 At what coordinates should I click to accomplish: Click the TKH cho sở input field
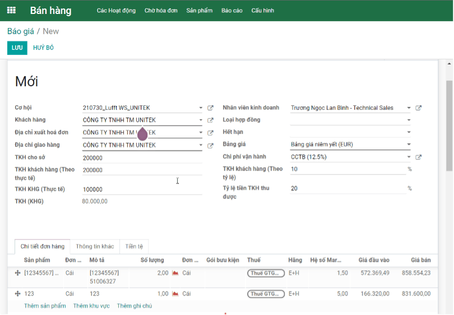pos(142,158)
